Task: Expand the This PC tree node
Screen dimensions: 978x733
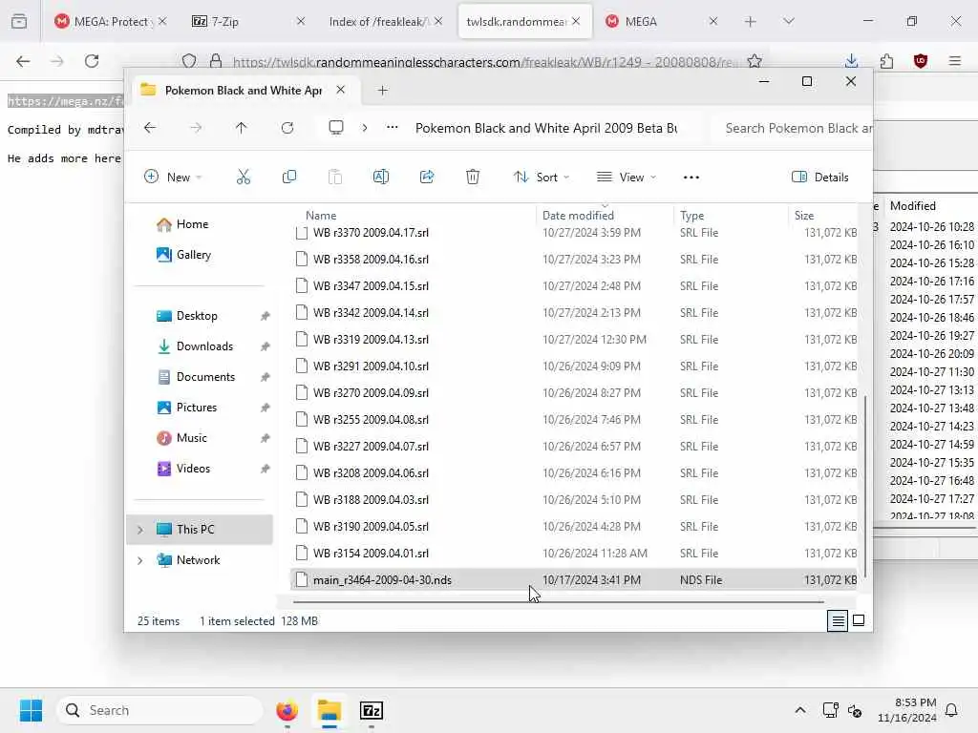Action: (x=140, y=530)
